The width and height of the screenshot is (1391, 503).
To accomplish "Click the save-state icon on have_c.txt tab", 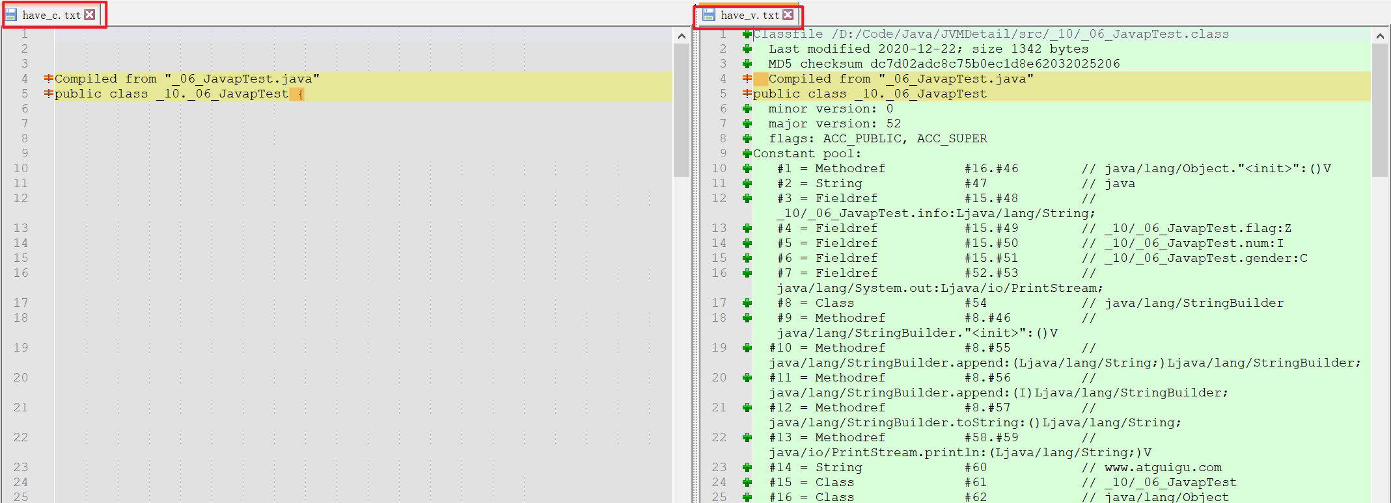I will pyautogui.click(x=11, y=15).
